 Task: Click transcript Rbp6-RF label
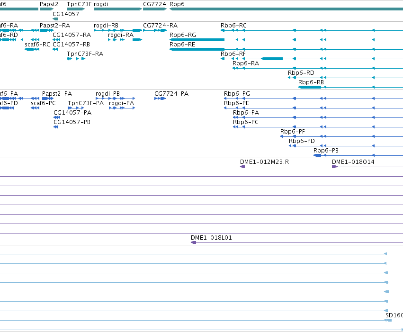coord(233,54)
